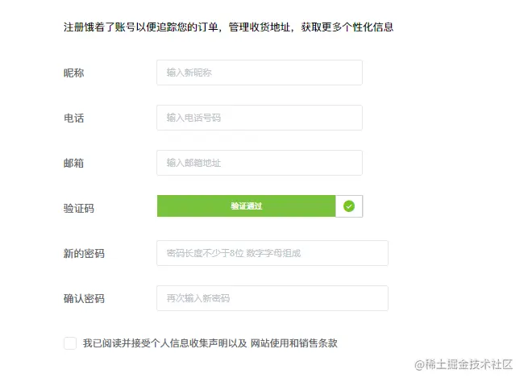The image size is (524, 382).
Task: Tick the agreement checkbox
Action: click(x=70, y=343)
